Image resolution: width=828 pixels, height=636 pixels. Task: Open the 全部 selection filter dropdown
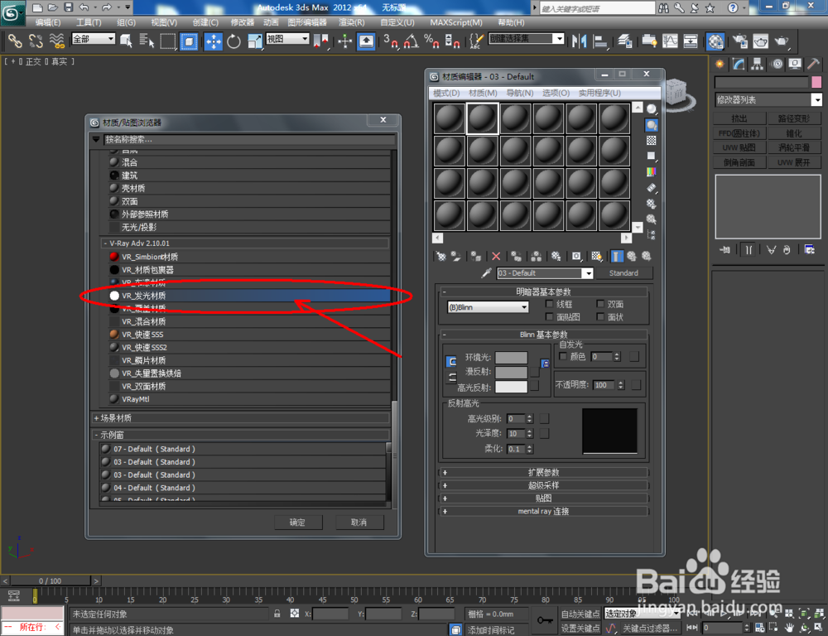(94, 39)
